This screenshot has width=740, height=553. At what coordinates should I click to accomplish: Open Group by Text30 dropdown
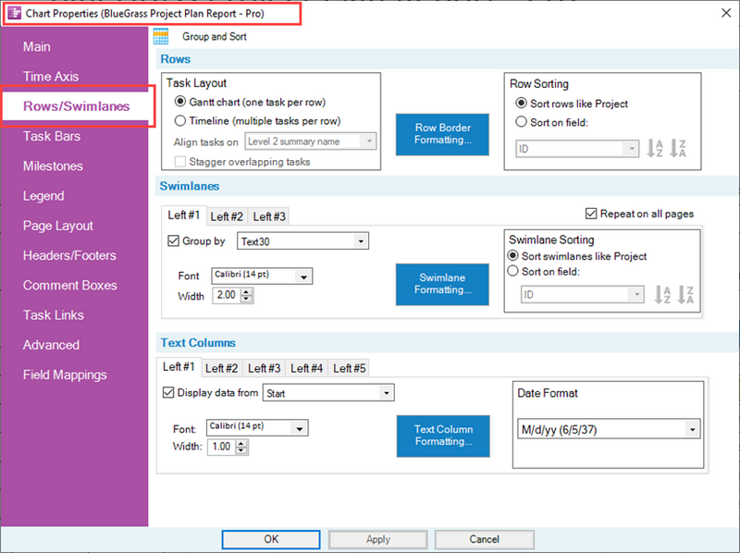click(302, 241)
